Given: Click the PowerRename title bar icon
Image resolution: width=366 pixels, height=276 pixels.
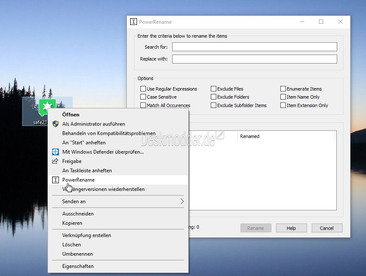Looking at the screenshot, I should point(133,22).
